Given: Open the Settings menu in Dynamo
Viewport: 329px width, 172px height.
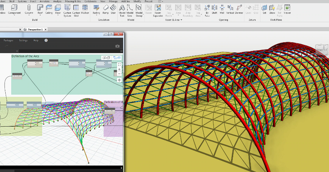Looking at the screenshot, I should (x=23, y=40).
